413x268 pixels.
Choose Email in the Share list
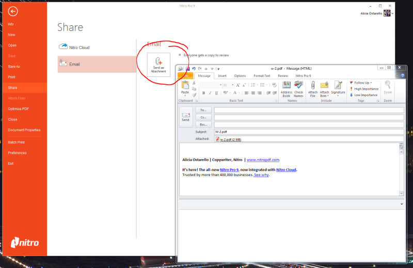coord(97,64)
